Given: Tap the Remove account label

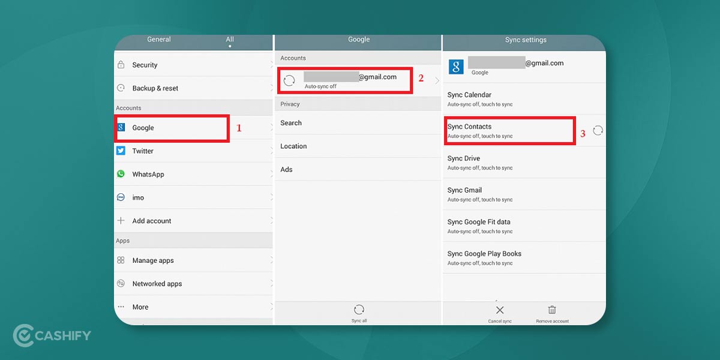Looking at the screenshot, I should click(x=552, y=322).
